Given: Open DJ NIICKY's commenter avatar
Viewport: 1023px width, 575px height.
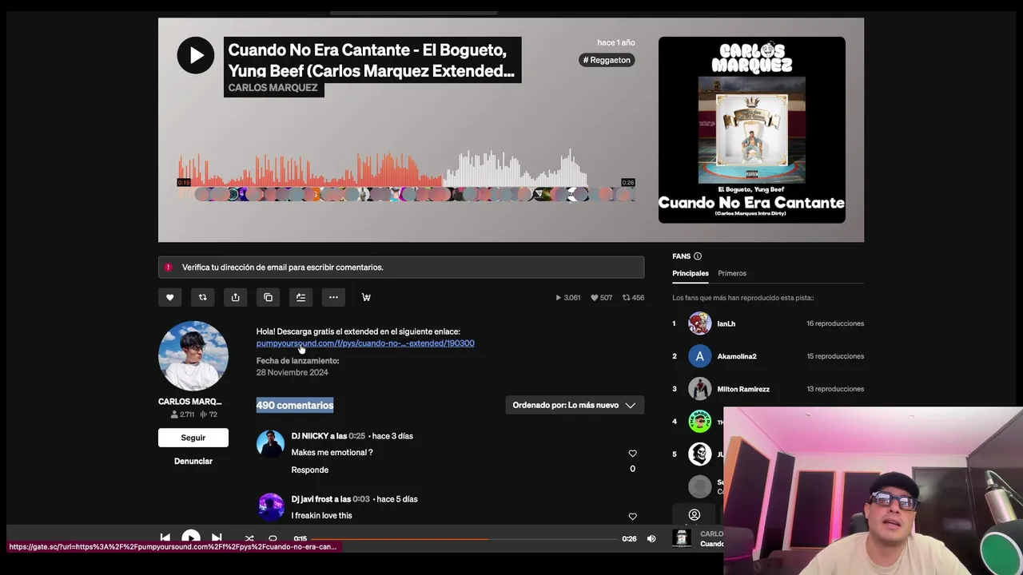Looking at the screenshot, I should click(x=270, y=444).
